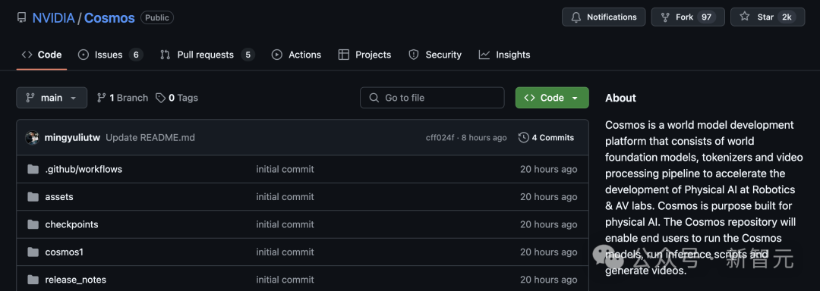Click the folder icon beside cosmos1
The image size is (820, 291).
(33, 252)
